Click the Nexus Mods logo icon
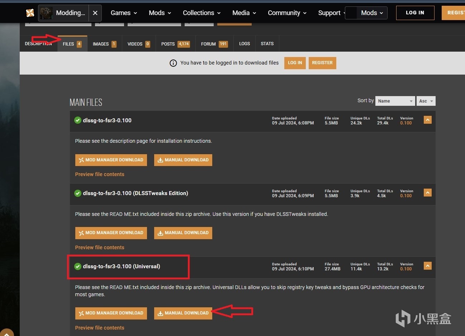 click(x=30, y=13)
